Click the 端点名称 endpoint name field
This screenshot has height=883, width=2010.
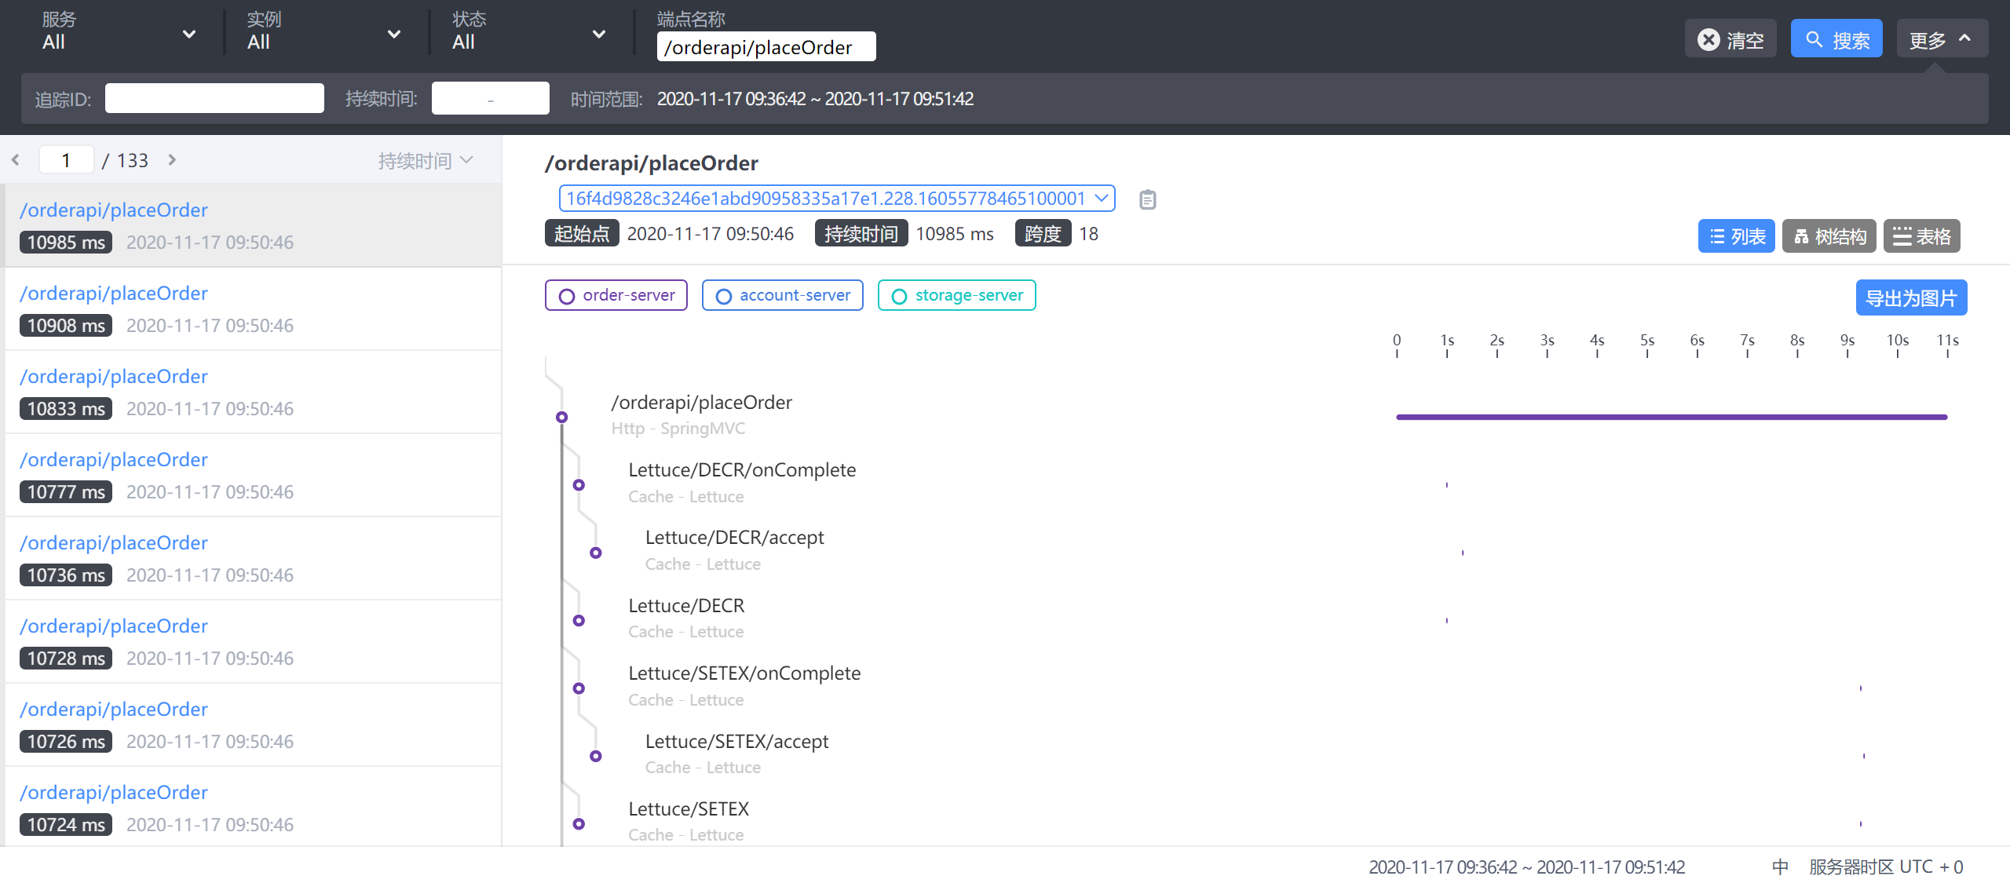[x=766, y=46]
